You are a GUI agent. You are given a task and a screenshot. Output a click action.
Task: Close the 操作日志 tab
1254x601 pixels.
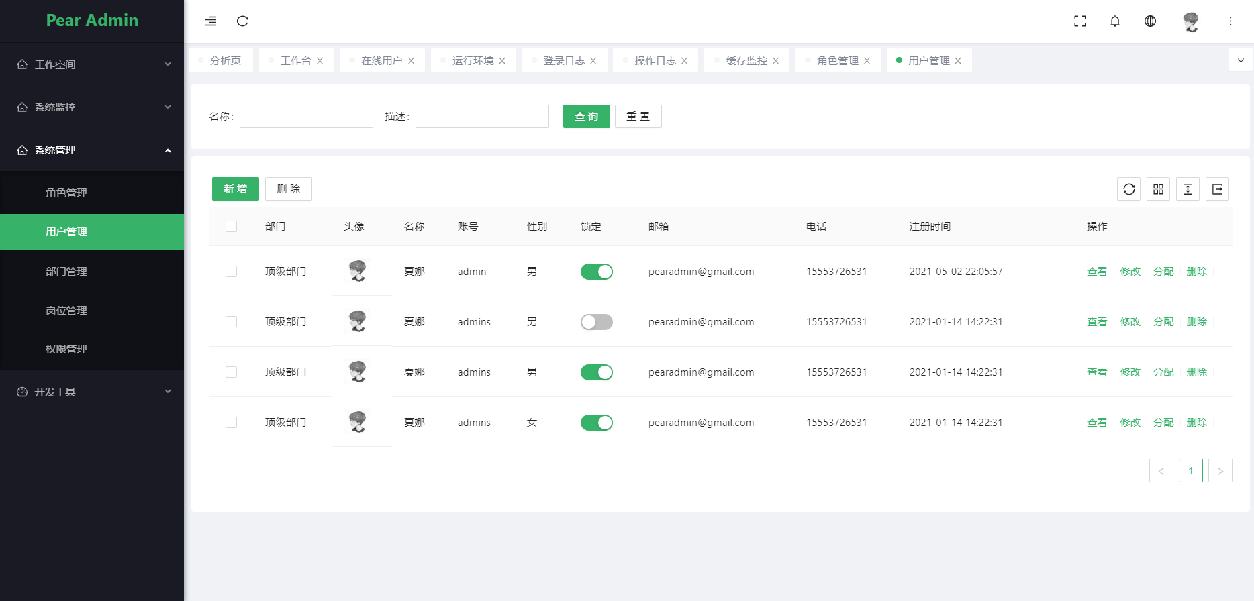click(x=685, y=61)
